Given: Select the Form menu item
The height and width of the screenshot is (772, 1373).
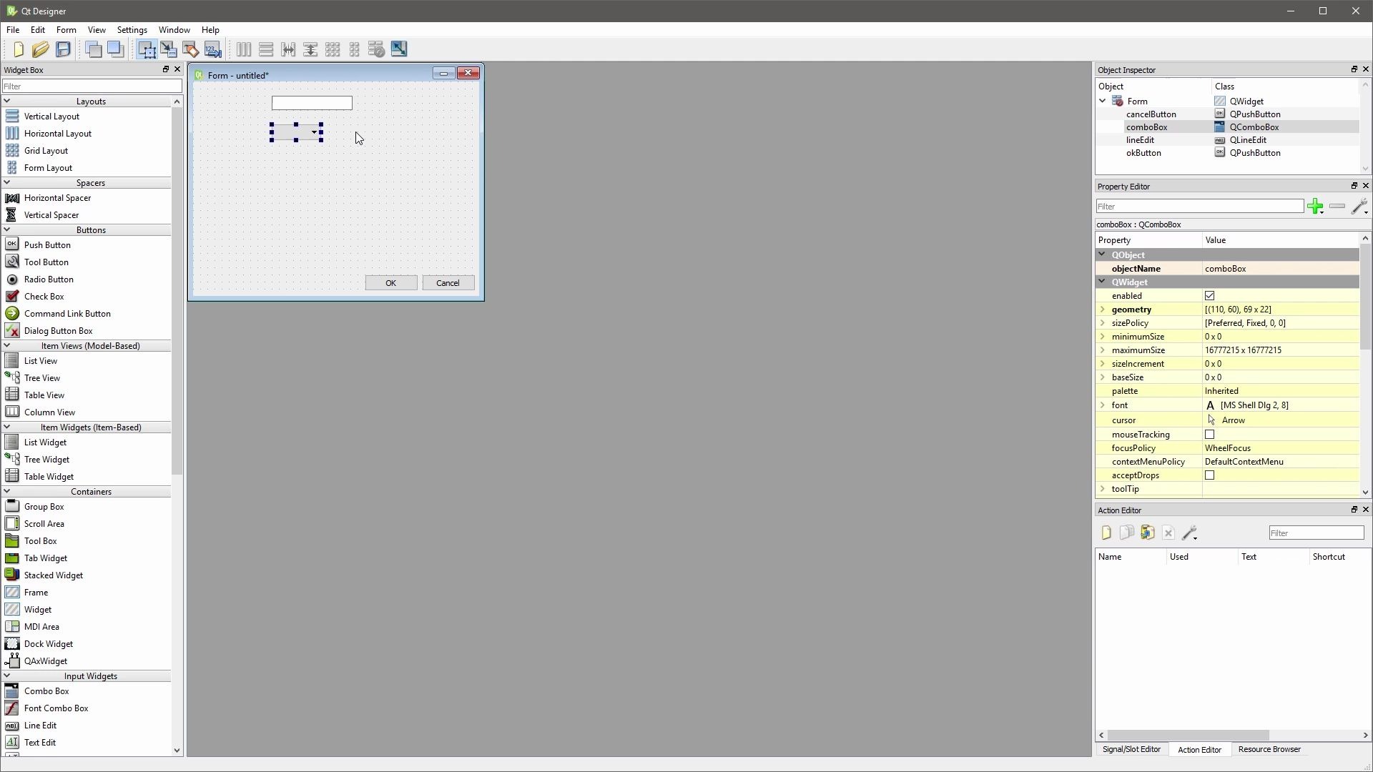Looking at the screenshot, I should coord(66,29).
